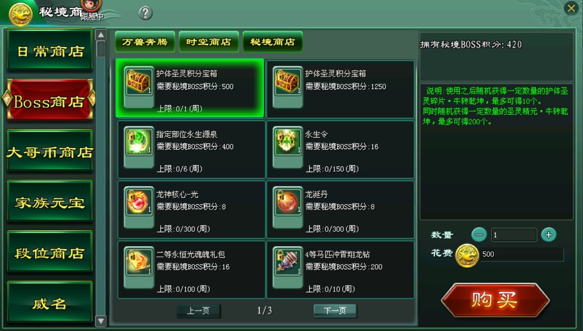The height and width of the screenshot is (331, 583).
Task: Open the 大哥币商店 sidebar category
Action: [50, 152]
